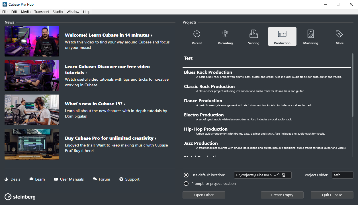Select the Use default location radio button
This screenshot has height=205, width=358.
point(186,175)
